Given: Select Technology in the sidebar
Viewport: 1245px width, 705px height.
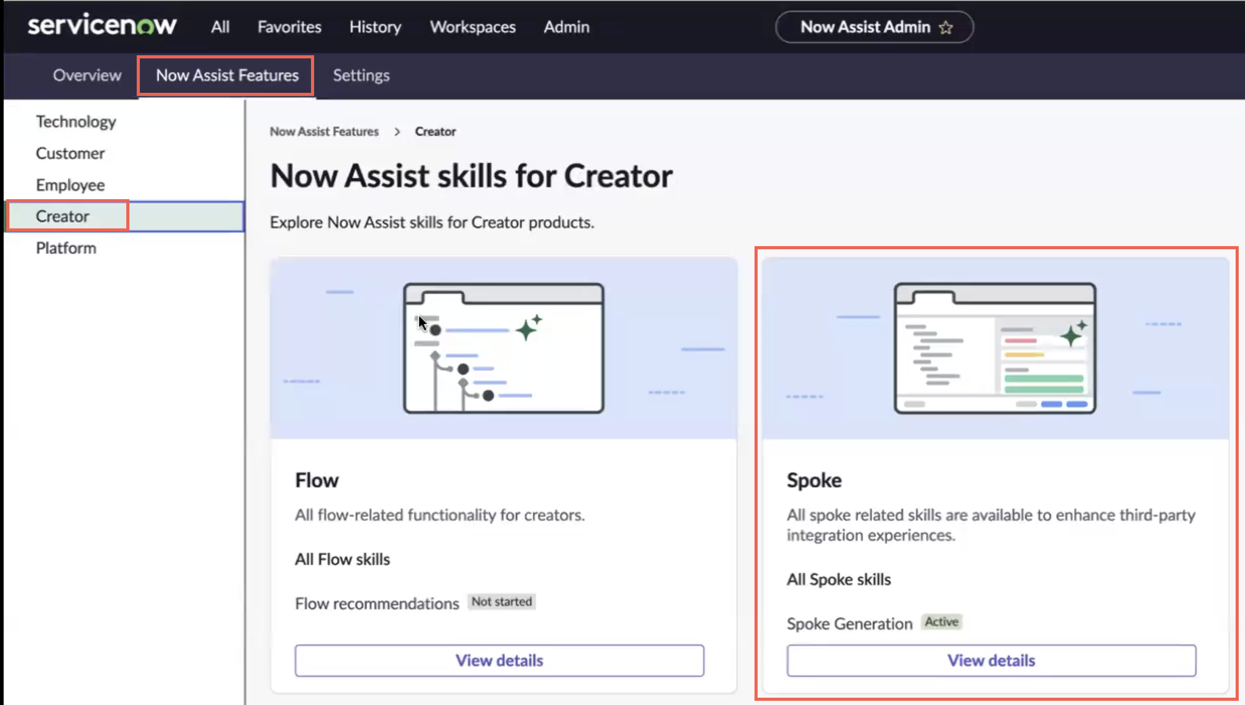Looking at the screenshot, I should pos(76,121).
